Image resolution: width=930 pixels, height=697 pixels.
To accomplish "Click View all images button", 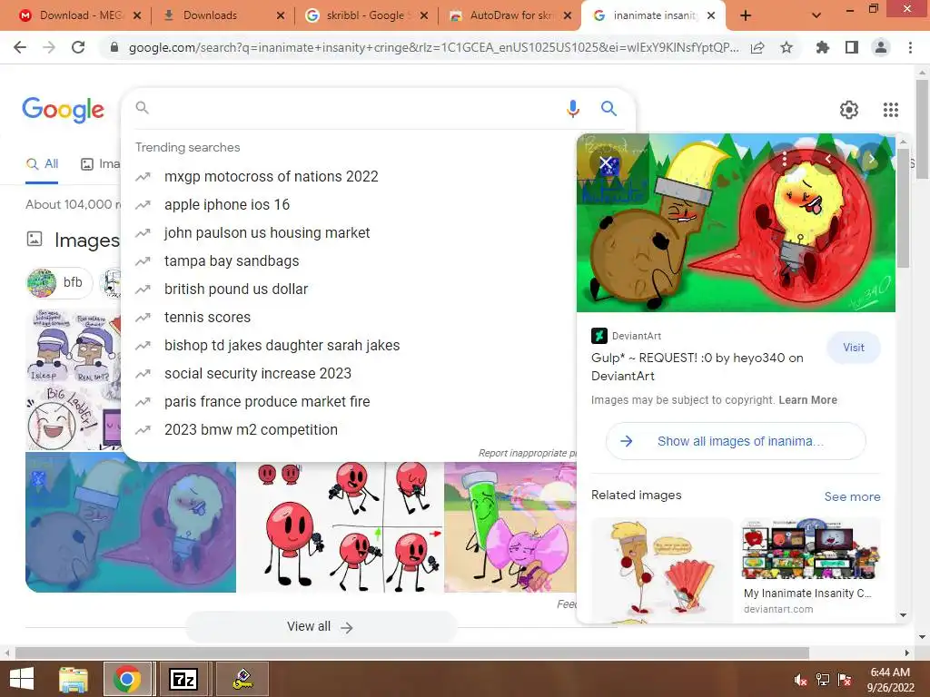I will (321, 626).
